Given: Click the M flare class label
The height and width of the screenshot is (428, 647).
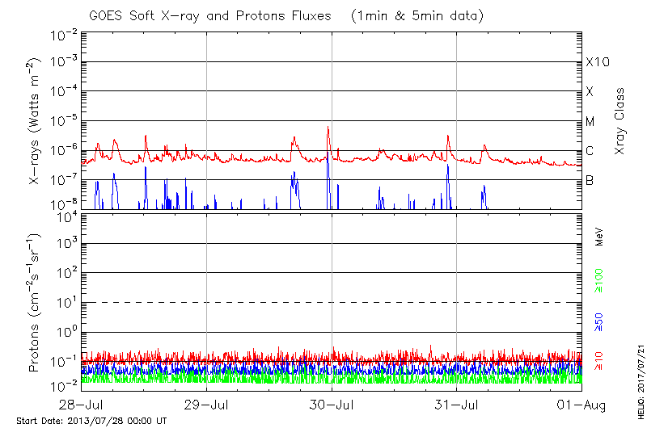Looking at the screenshot, I should (x=590, y=122).
